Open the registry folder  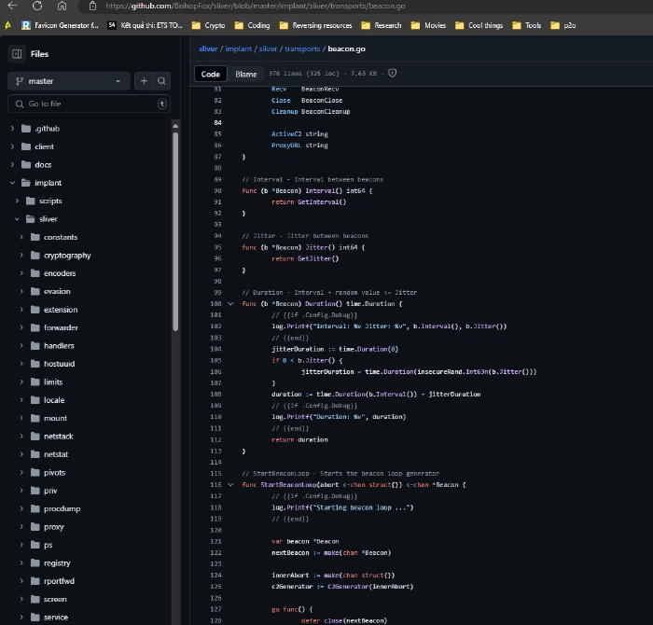click(x=57, y=562)
